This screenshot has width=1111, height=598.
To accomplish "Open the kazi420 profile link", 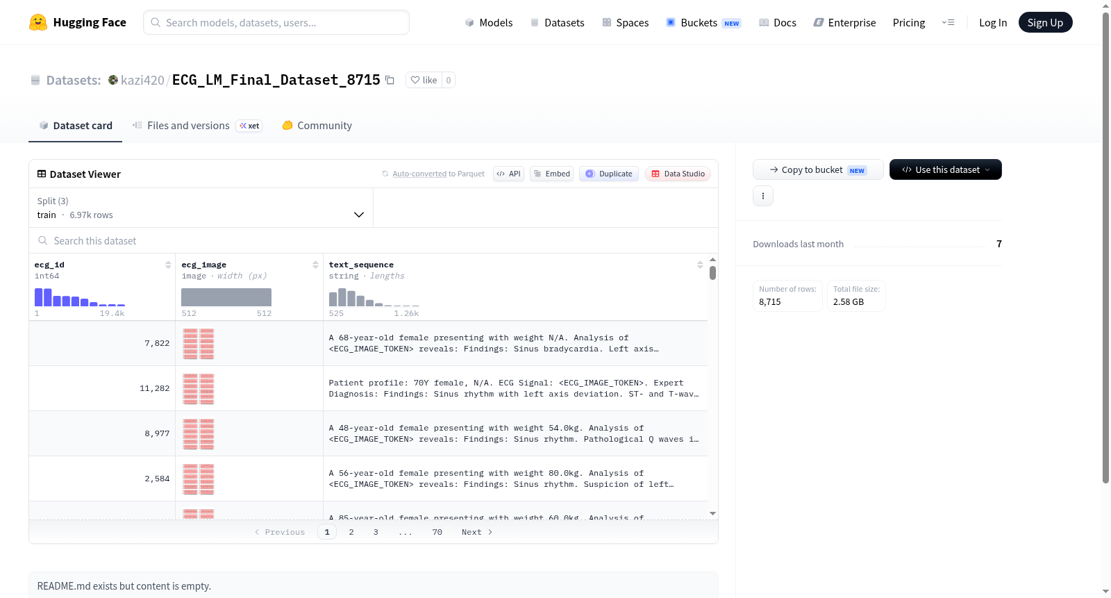I will point(142,81).
